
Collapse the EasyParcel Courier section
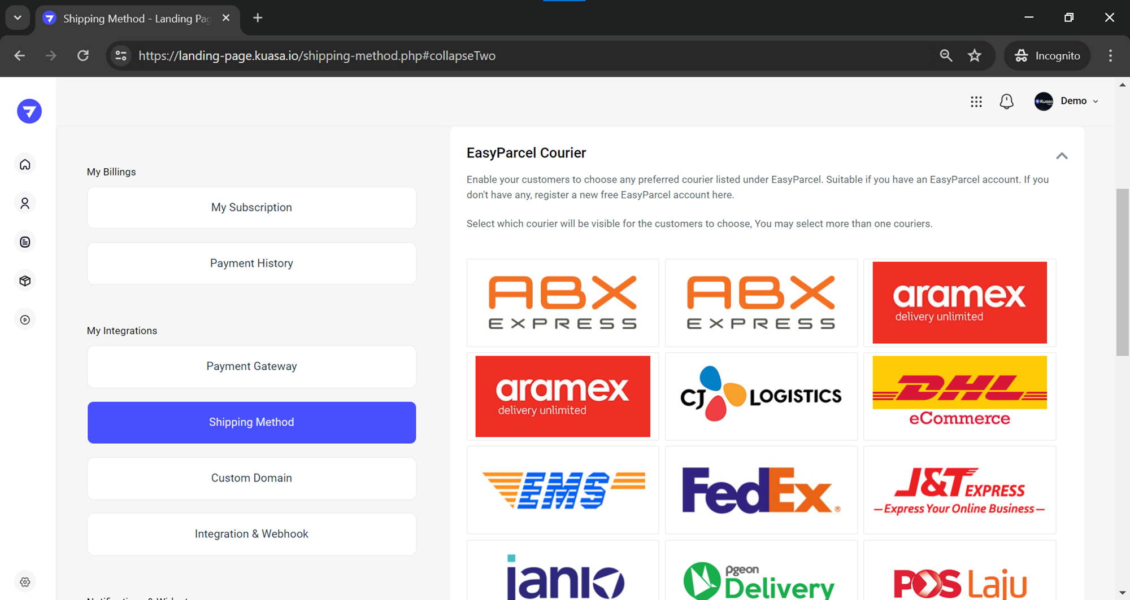click(1062, 156)
